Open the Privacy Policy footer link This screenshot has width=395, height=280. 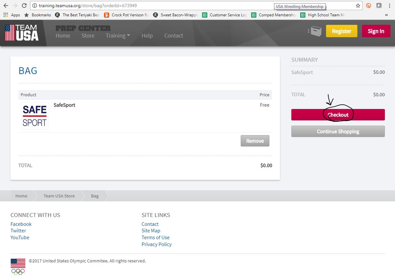tap(156, 244)
